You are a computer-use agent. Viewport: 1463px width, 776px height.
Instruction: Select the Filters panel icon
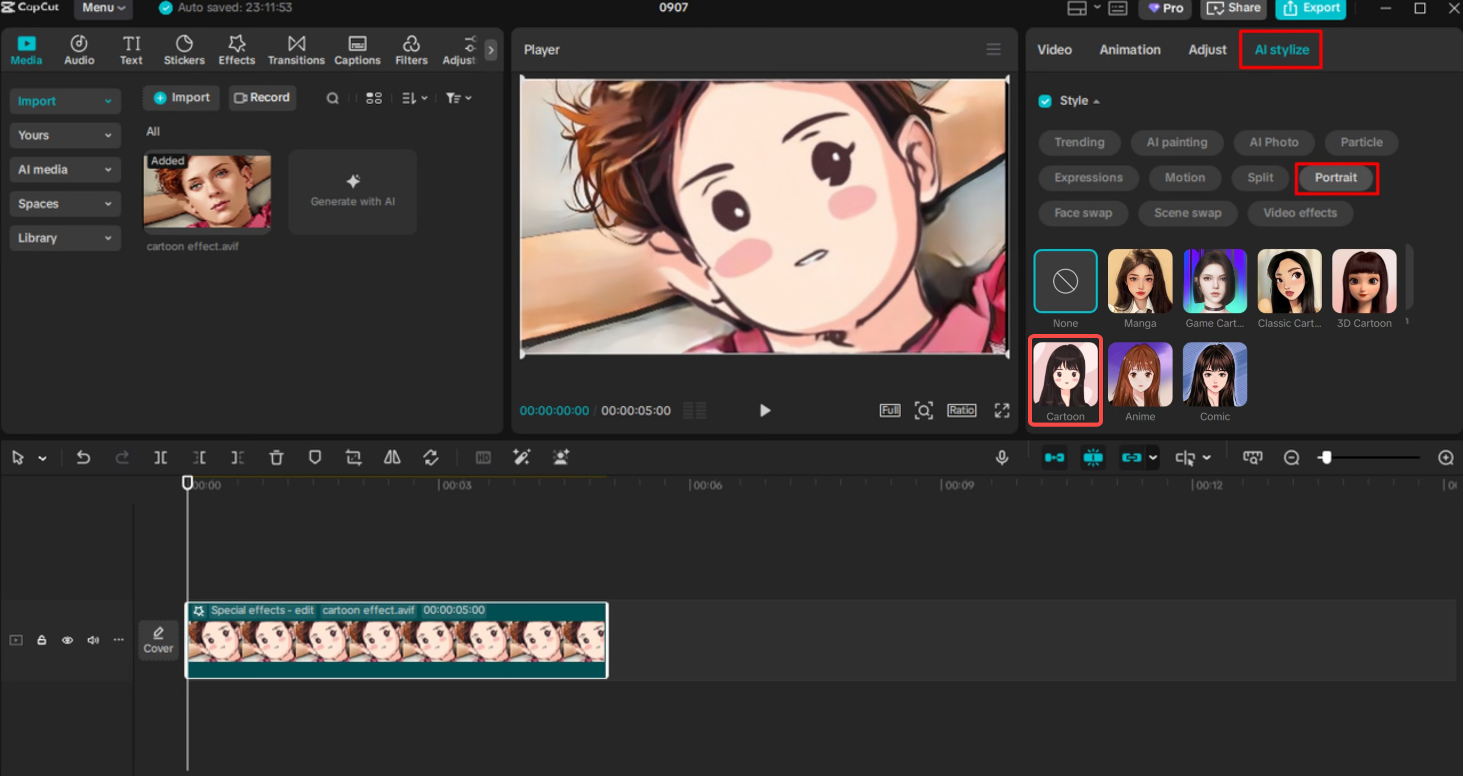[411, 49]
